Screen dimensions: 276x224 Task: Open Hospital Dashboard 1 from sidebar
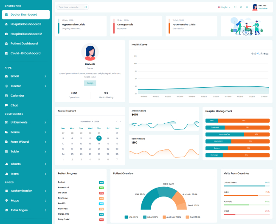click(25, 24)
